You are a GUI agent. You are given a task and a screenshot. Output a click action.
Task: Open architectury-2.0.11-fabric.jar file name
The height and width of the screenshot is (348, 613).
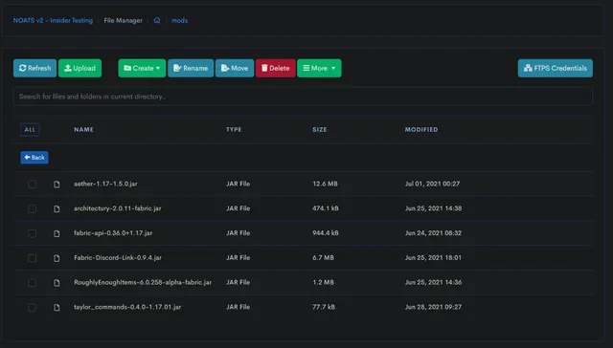pos(118,208)
